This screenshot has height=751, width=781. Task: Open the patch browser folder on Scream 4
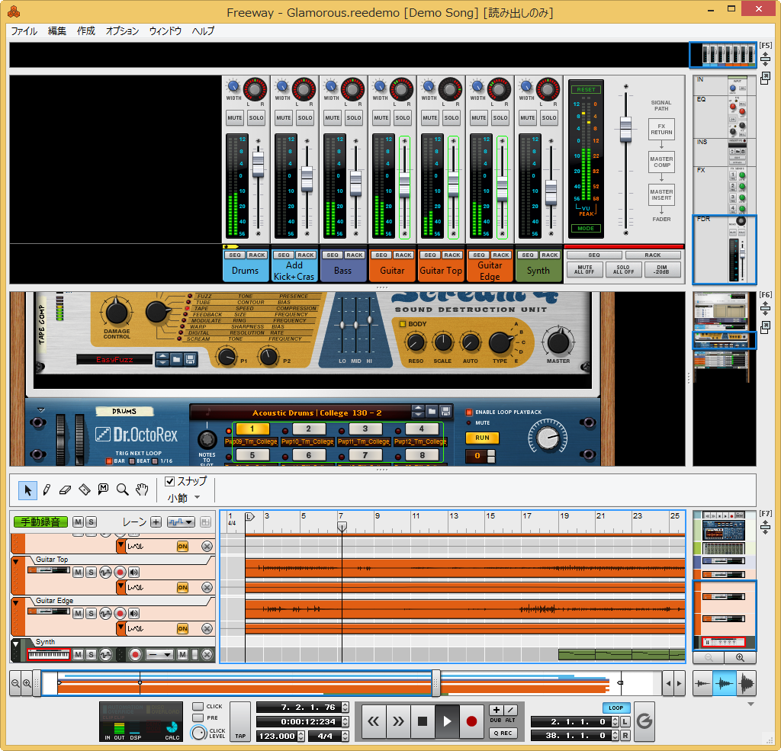[x=176, y=359]
